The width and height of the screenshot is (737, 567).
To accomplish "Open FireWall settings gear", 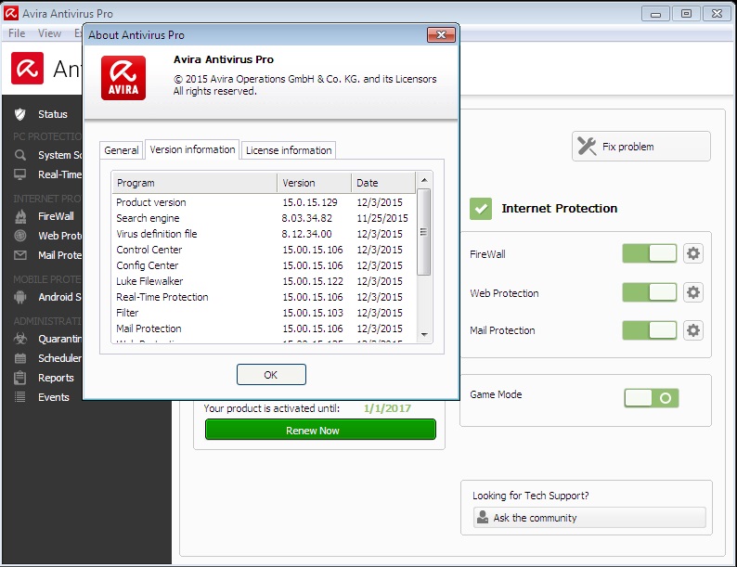I will [692, 253].
